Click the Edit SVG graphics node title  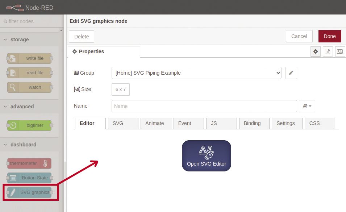(x=99, y=21)
